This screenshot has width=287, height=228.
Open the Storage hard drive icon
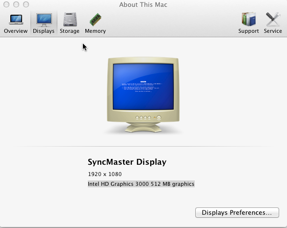(x=70, y=20)
